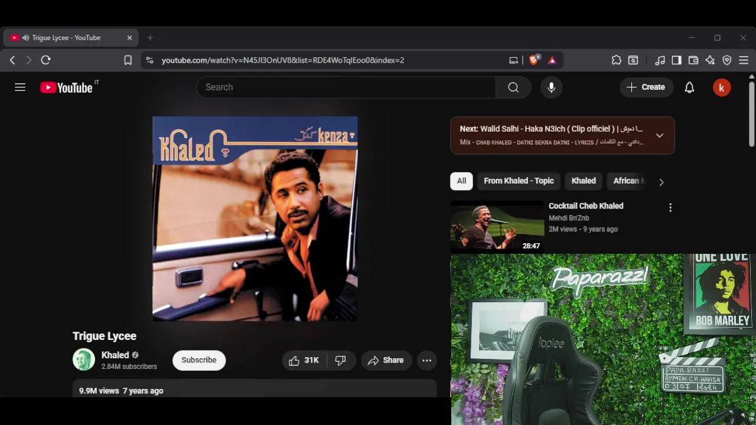Open options for the Cocktail Cheb Khaled video
This screenshot has width=756, height=425.
[x=670, y=208]
